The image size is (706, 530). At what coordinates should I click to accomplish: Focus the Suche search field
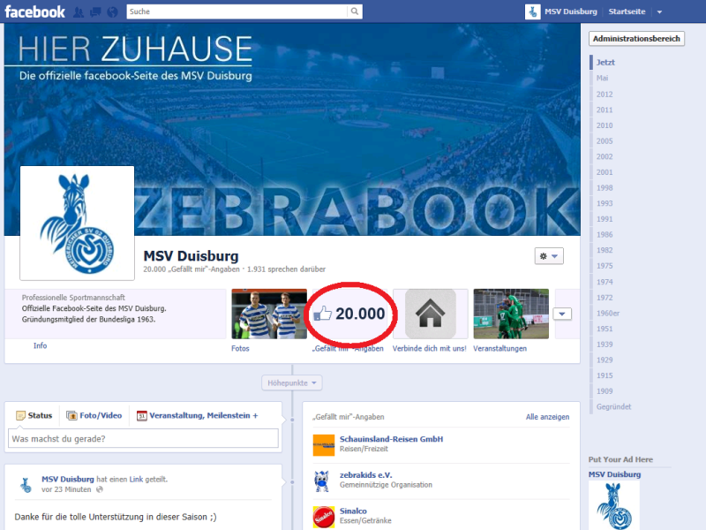click(237, 11)
